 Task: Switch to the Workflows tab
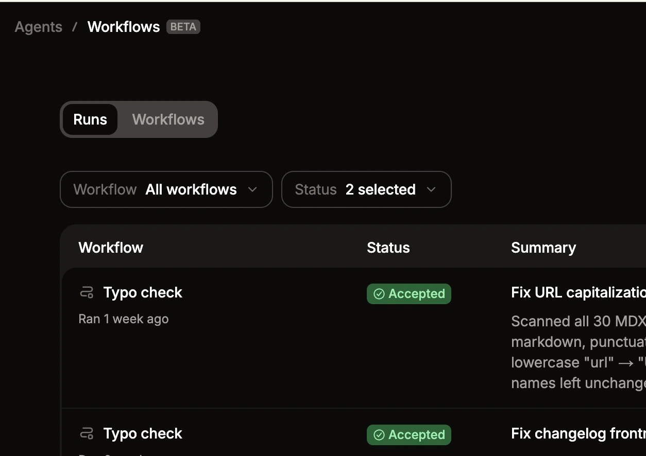coord(168,119)
